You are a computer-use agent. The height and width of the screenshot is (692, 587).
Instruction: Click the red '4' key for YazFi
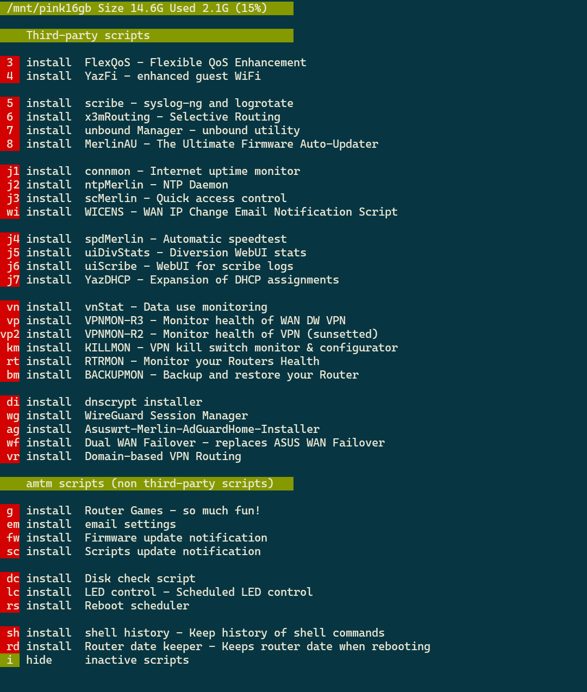[x=10, y=76]
